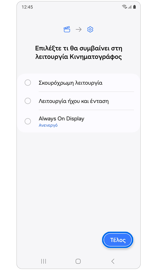Tap the battery status icon

tap(135, 7)
